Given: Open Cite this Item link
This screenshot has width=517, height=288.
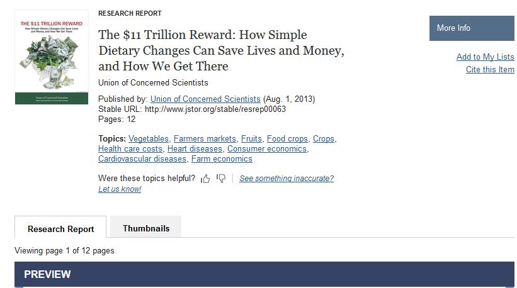Looking at the screenshot, I should tap(490, 69).
